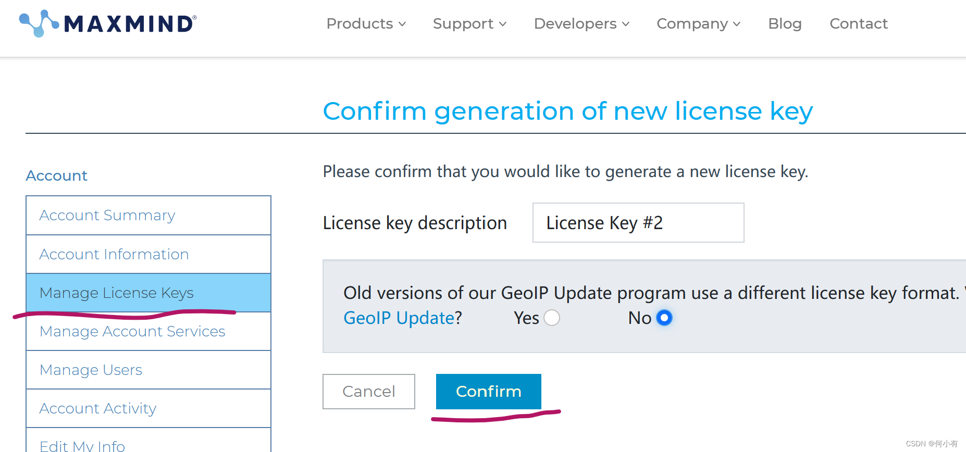The height and width of the screenshot is (452, 966).
Task: Click the Cancel button
Action: pos(369,392)
